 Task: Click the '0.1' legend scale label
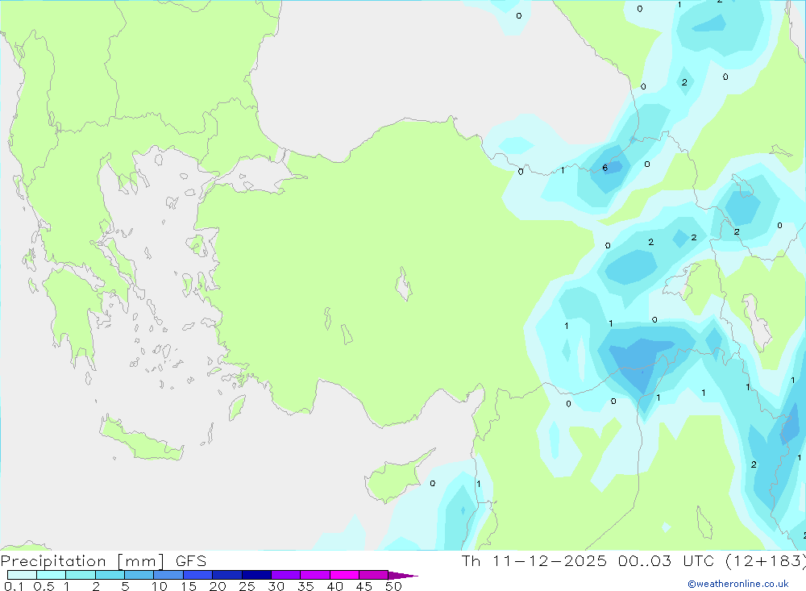pos(14,586)
